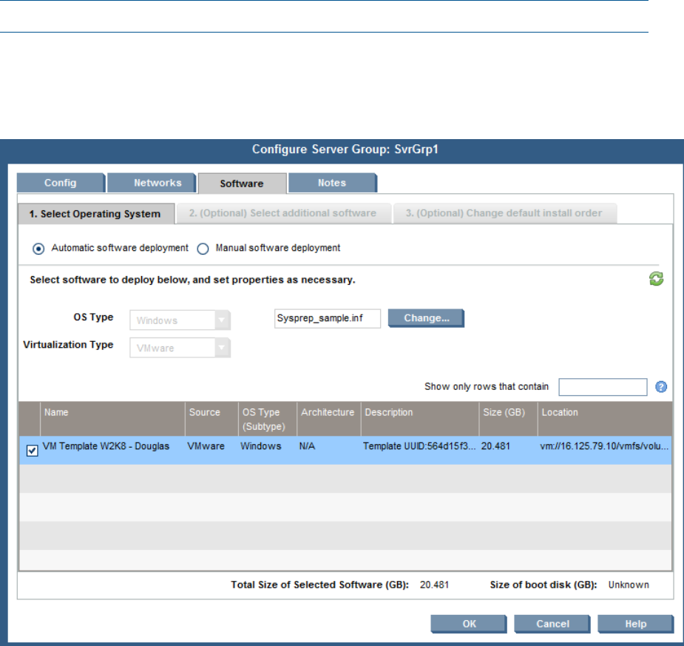Open the Virtualization Type dropdown

[x=222, y=347]
